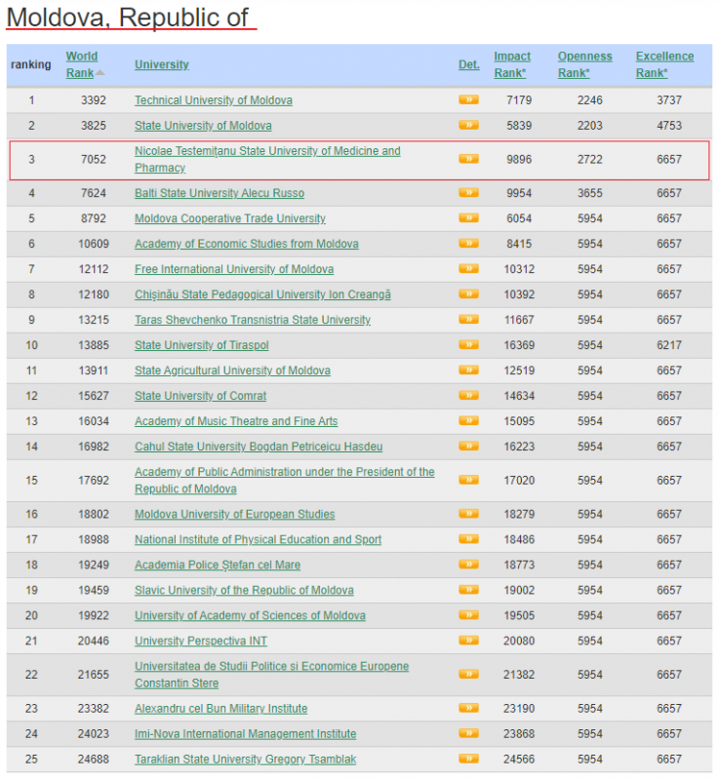This screenshot has height=780, width=719.
Task: Open Free International University of Moldova link
Action: 233,269
